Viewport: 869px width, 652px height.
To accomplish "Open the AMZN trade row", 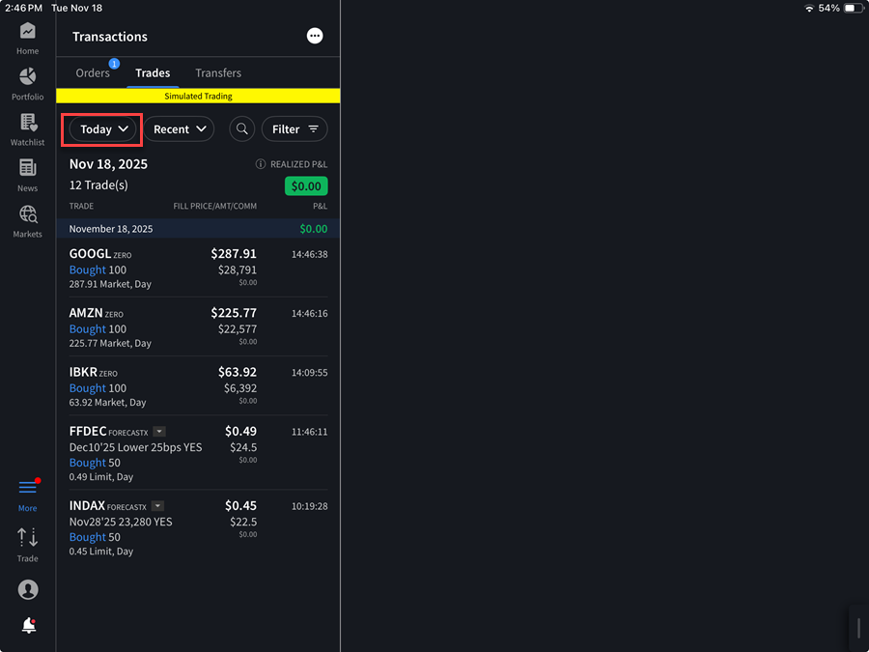I will pyautogui.click(x=198, y=327).
